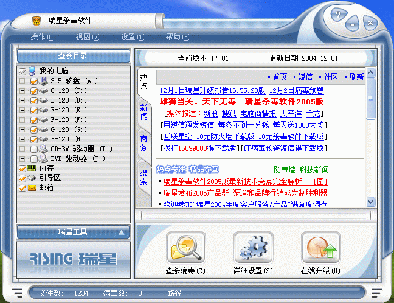The width and height of the screenshot is (394, 303).
Task: Click the scroll down arrow in web panel
Action: tap(371, 202)
